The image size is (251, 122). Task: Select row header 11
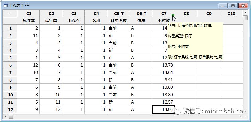[10, 102]
